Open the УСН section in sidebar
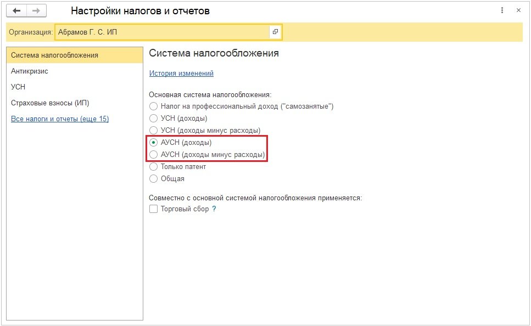The height and width of the screenshot is (326, 531). (x=18, y=87)
